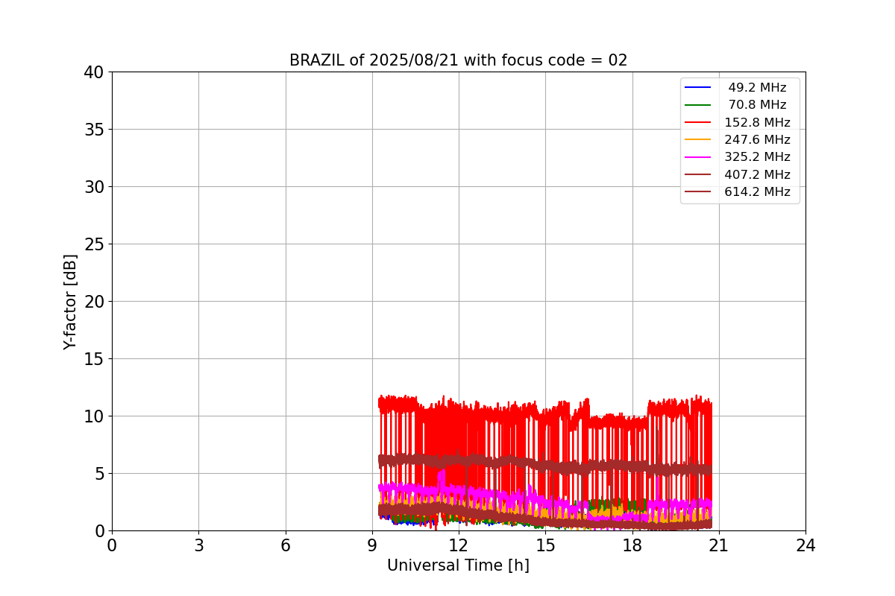Click the plot title mentioning BRAZIL

tap(459, 60)
